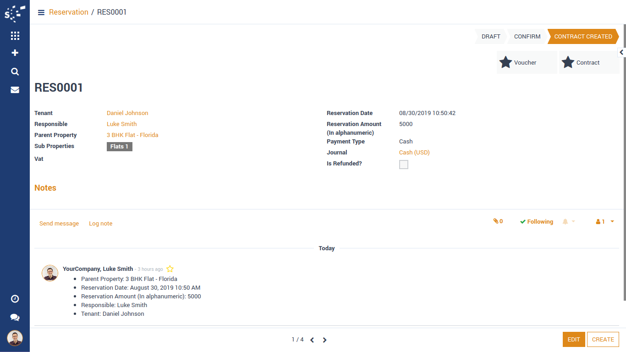Collapse the right side panel chevron
626x352 pixels.
[x=621, y=52]
